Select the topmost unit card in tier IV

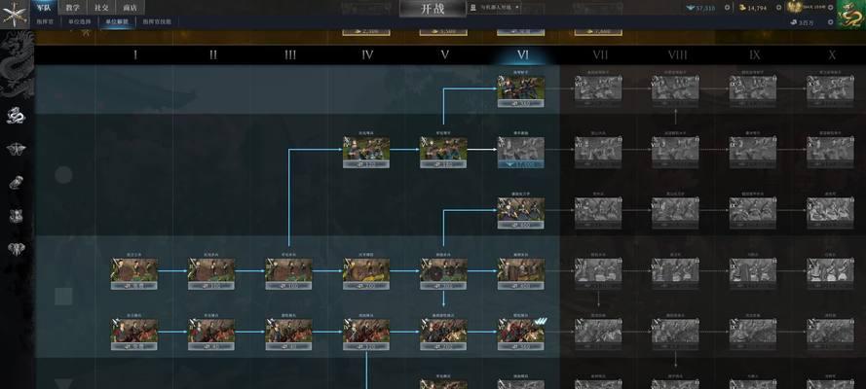[x=366, y=150]
